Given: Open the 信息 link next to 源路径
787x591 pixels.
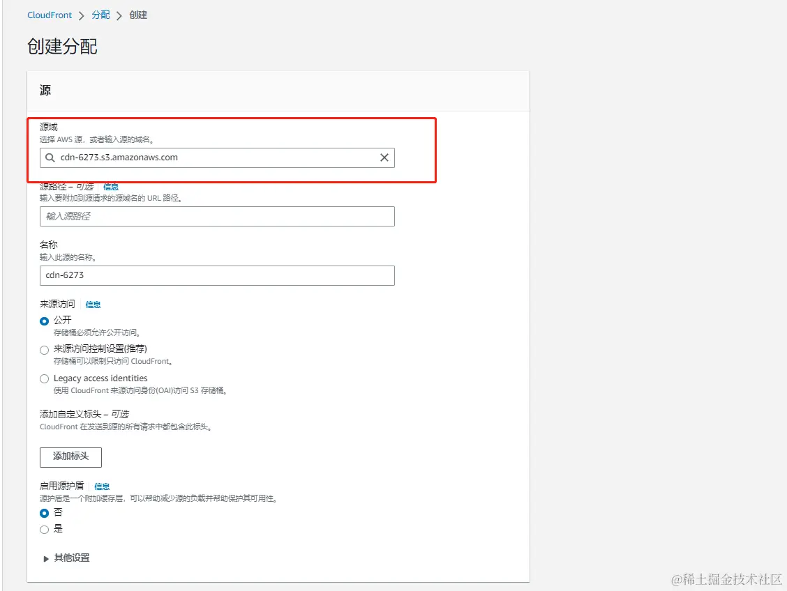Looking at the screenshot, I should [x=111, y=187].
